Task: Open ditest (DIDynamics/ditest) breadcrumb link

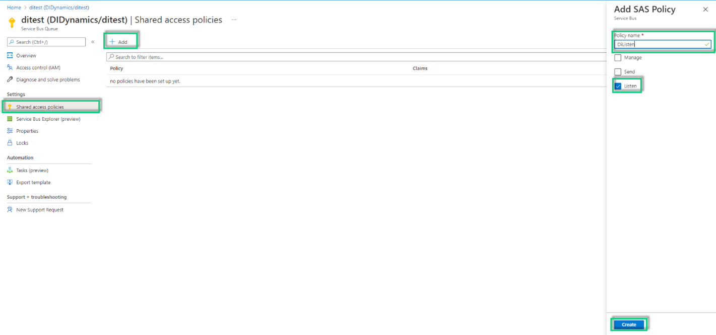Action: tap(59, 8)
